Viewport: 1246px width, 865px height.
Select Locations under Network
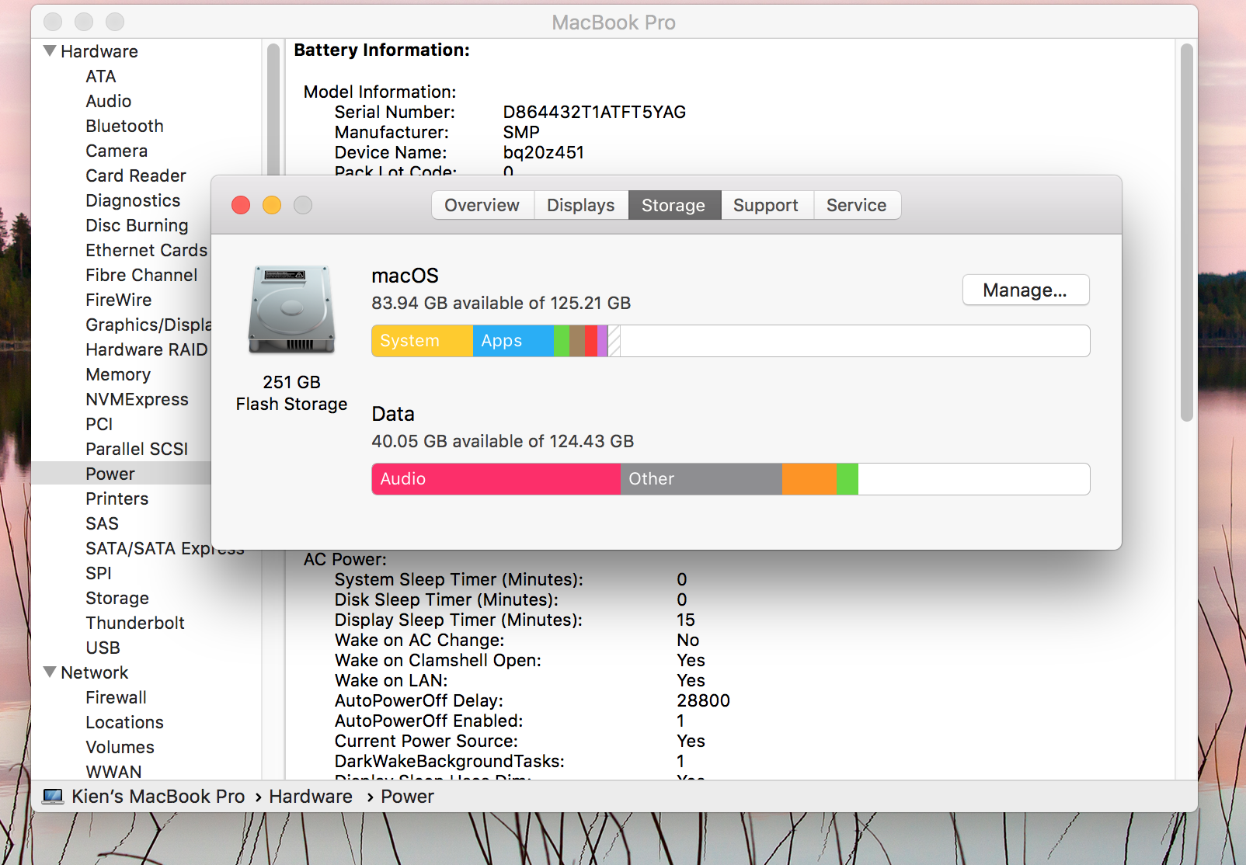coord(125,722)
